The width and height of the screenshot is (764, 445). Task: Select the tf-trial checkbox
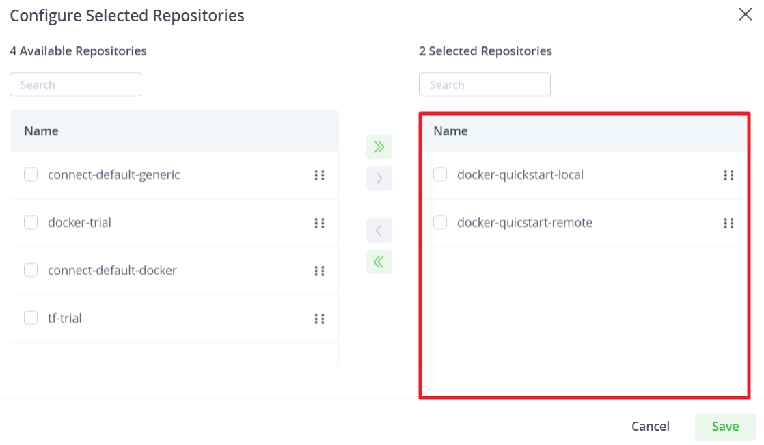(31, 318)
